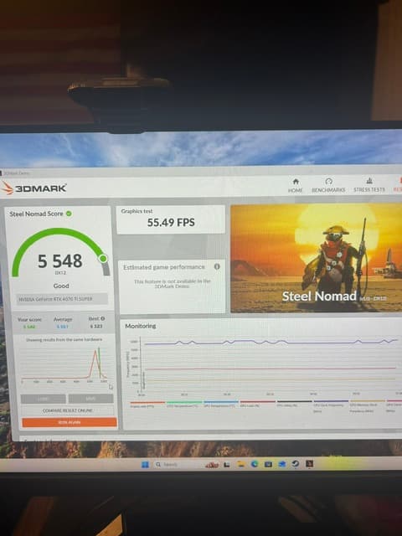Open Microsoft Edge from the taskbar
This screenshot has width=402, height=536.
click(x=255, y=464)
